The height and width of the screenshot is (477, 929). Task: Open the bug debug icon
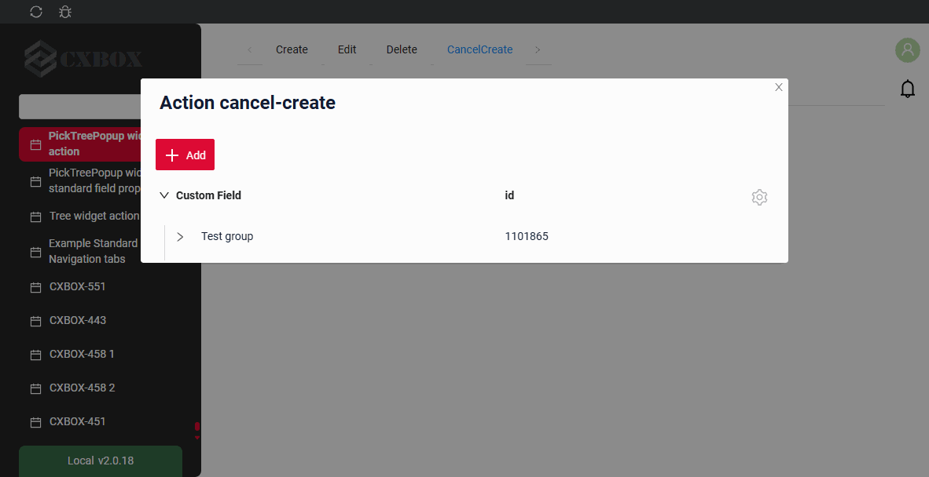[x=65, y=12]
